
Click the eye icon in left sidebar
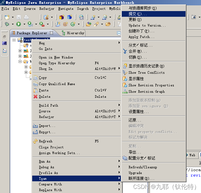(x=4, y=43)
